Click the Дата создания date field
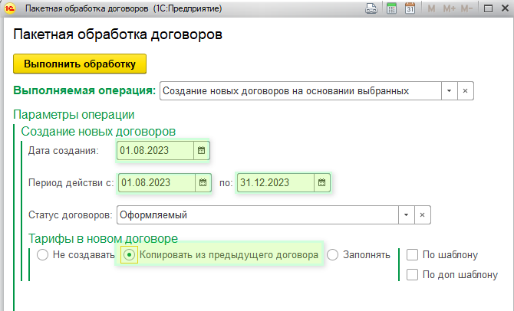 click(x=154, y=150)
